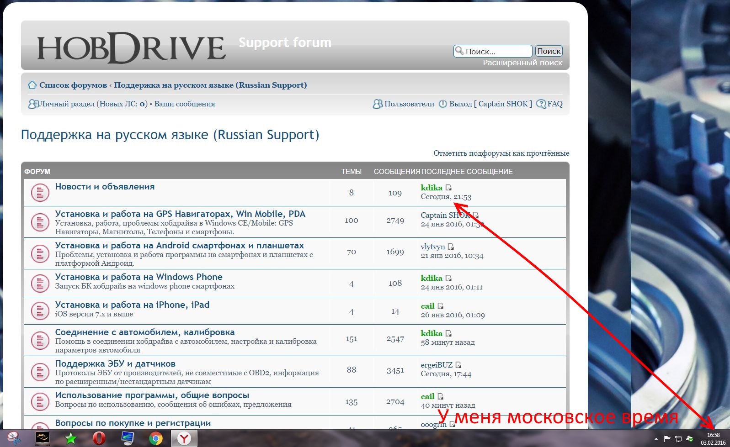The width and height of the screenshot is (730, 447).
Task: Click the Пользователи members icon
Action: coord(378,104)
